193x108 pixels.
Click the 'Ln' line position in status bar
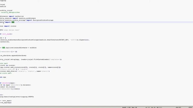click(x=147, y=107)
